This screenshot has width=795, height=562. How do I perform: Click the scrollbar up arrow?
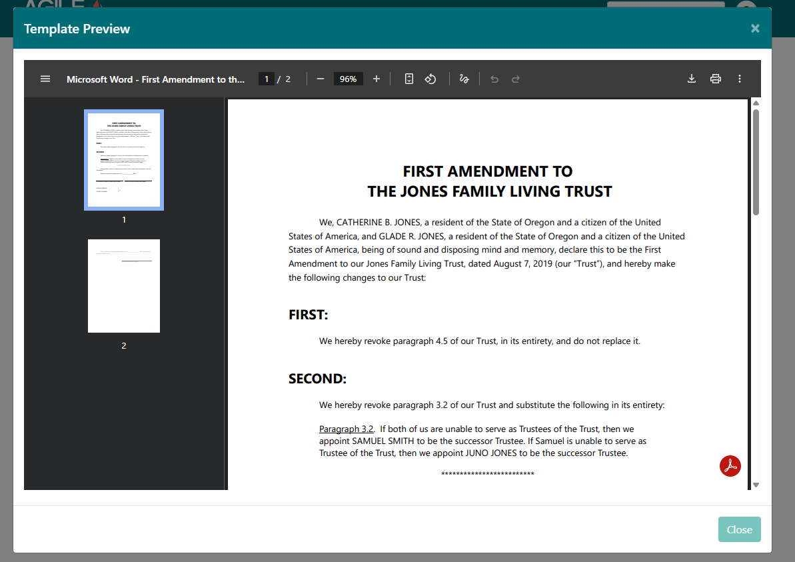(756, 103)
